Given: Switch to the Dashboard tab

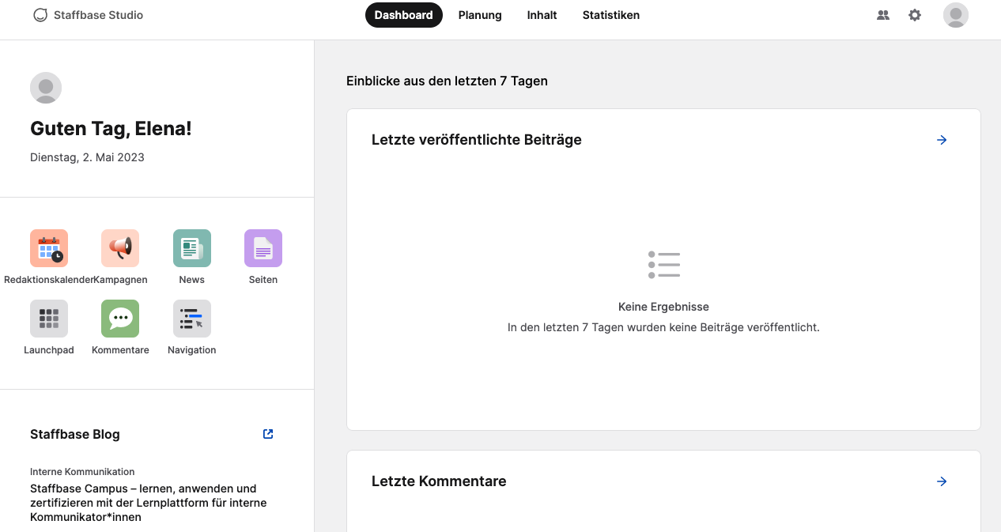Looking at the screenshot, I should tap(403, 15).
